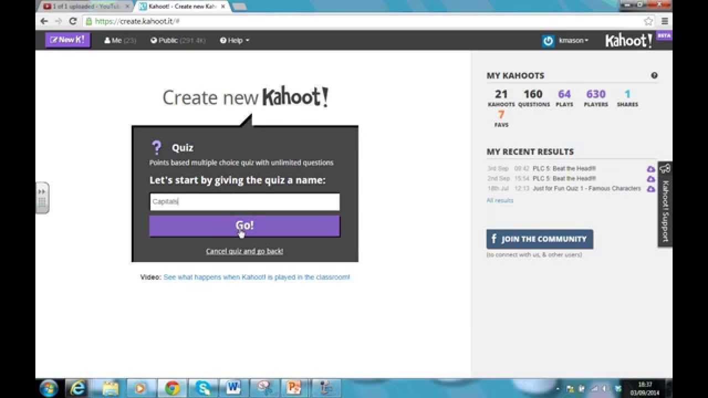Close the YouTube browser tab
708x398 pixels.
click(x=127, y=7)
